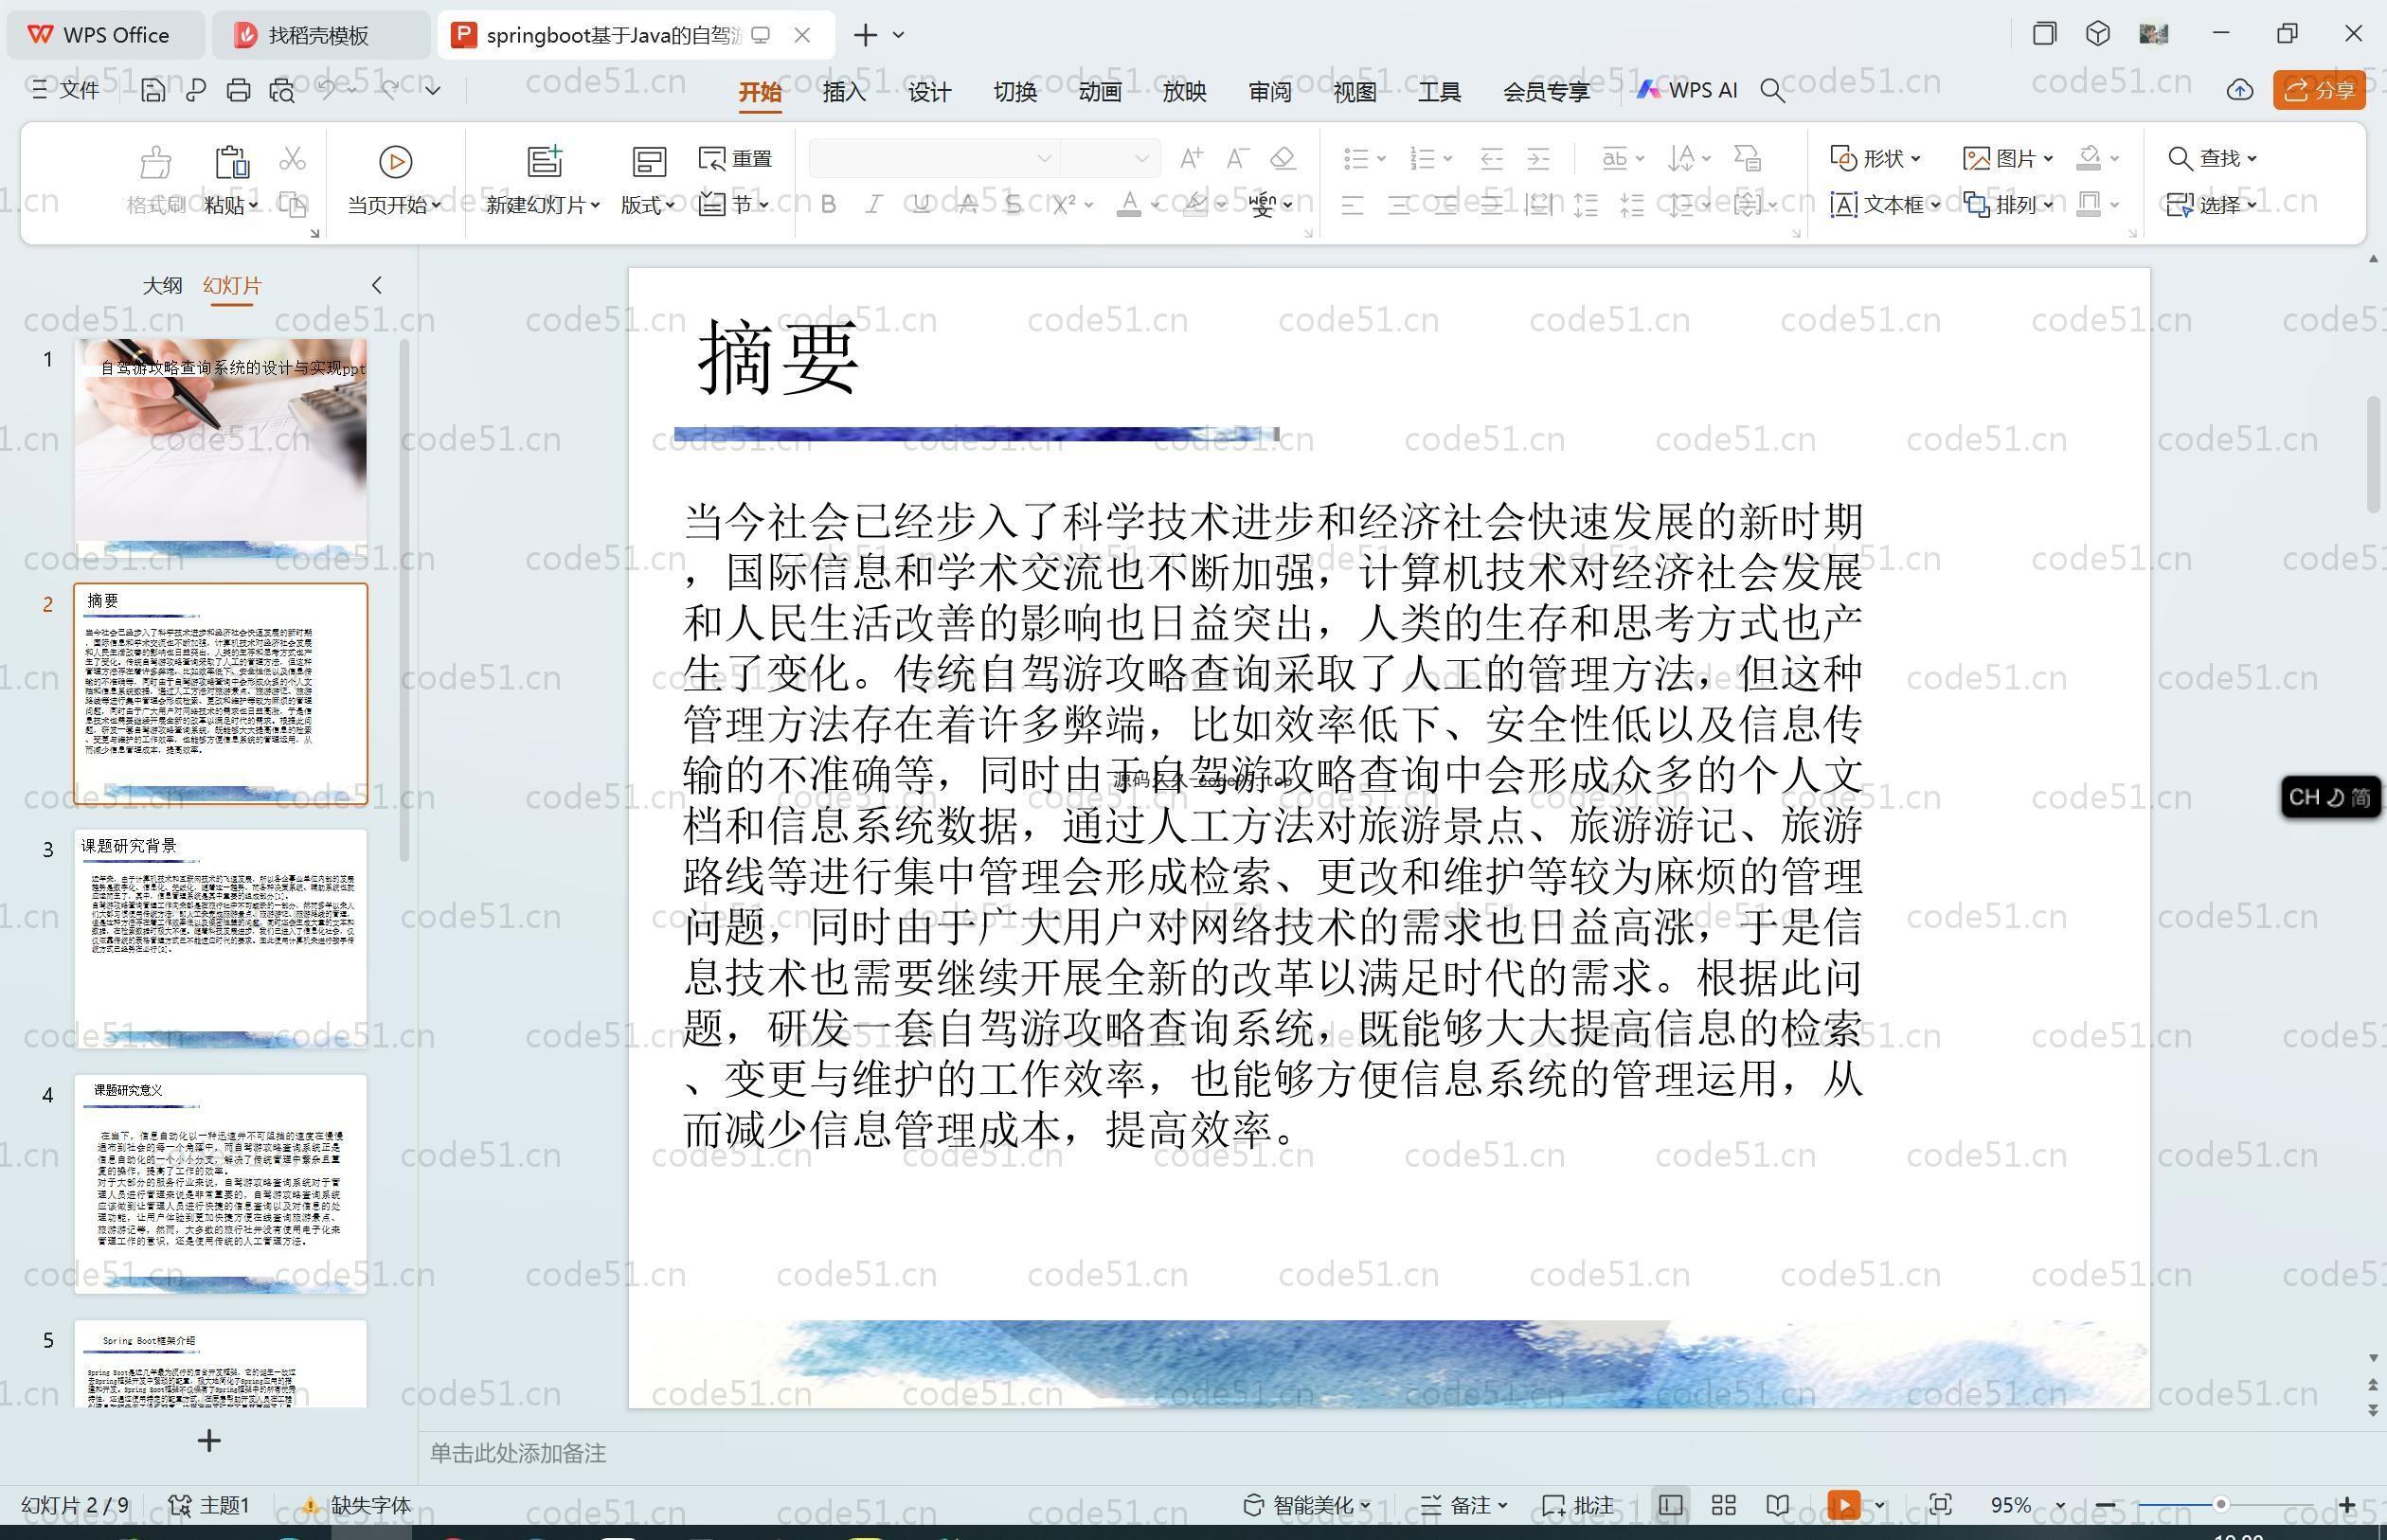This screenshot has height=1540, width=2387.
Task: Expand the 形状 shapes dropdown
Action: coord(1875,158)
